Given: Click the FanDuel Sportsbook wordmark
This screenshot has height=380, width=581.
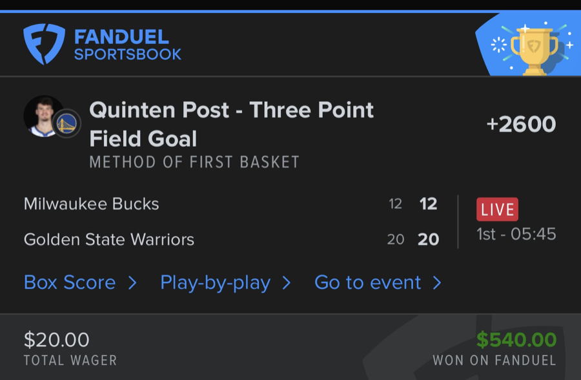Looking at the screenshot, I should [x=127, y=45].
